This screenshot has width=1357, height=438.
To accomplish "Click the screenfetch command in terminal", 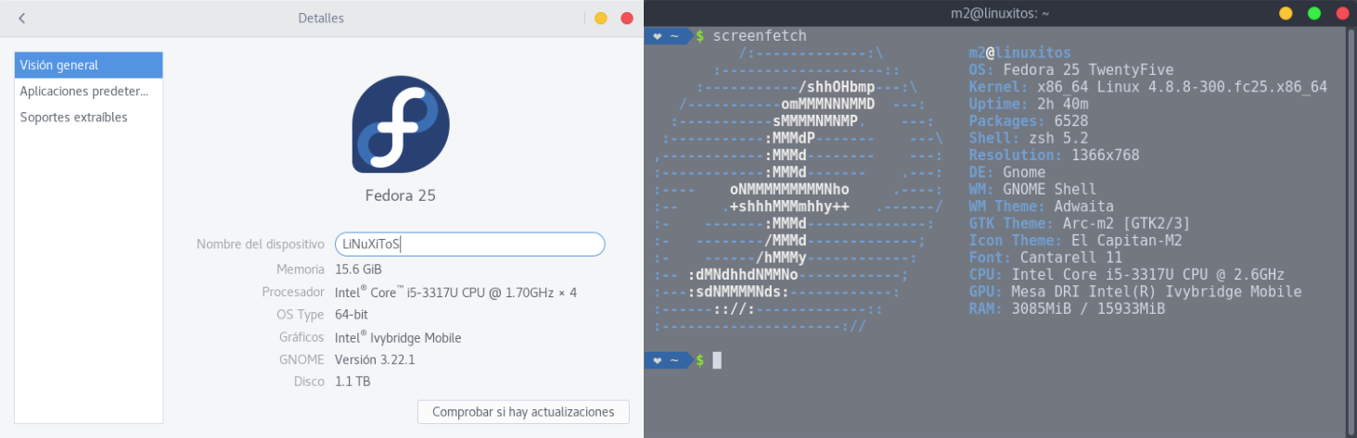I will (760, 35).
